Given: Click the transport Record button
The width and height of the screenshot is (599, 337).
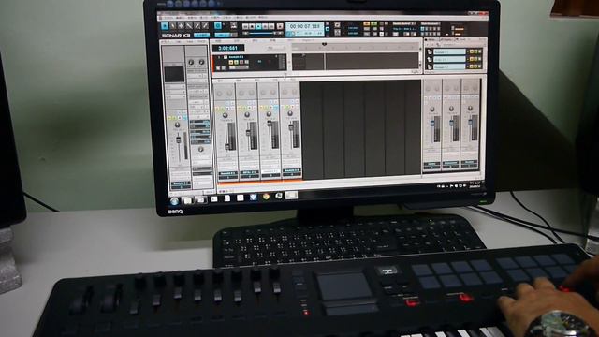Looking at the screenshot, I should coord(280,26).
